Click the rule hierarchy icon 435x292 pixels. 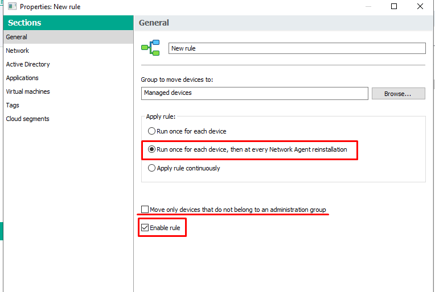pyautogui.click(x=150, y=48)
